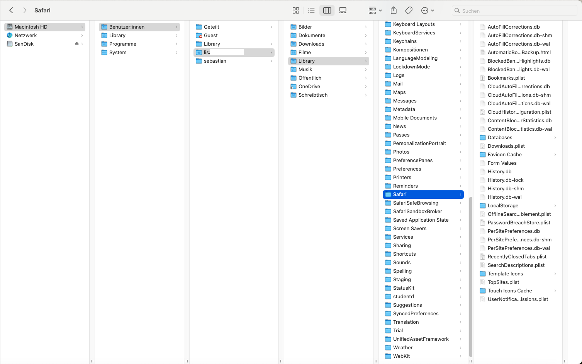Open the Downloads folder icon
Image resolution: width=582 pixels, height=364 pixels.
(x=294, y=44)
